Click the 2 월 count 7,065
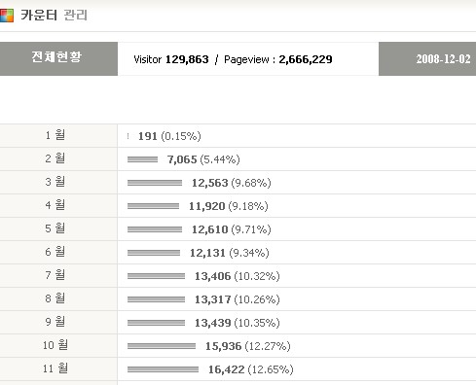476x385 pixels. pyautogui.click(x=182, y=159)
